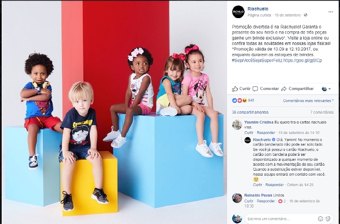Open the goo.gl link in the post
340x224 pixels.
pos(303,60)
